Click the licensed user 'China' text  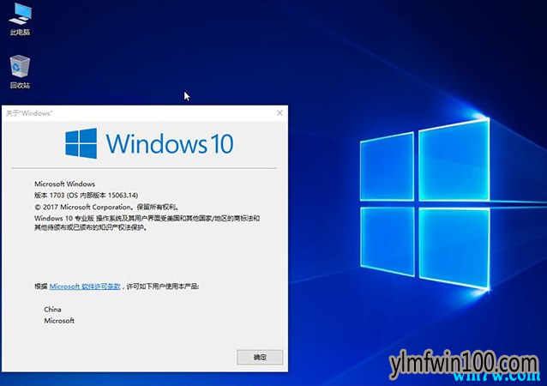tap(52, 309)
